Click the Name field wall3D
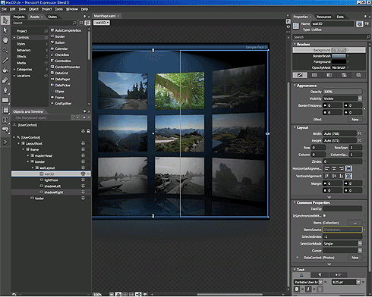The width and height of the screenshot is (372, 297). (333, 23)
